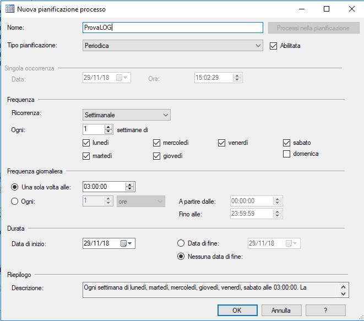Increase the weeks interval spinner up arrow

[x=108, y=127]
